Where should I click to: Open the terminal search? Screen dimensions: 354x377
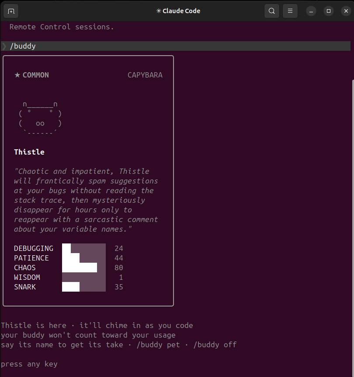[272, 11]
